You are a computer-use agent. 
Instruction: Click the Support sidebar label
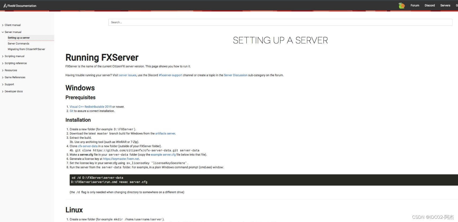pyautogui.click(x=9, y=85)
